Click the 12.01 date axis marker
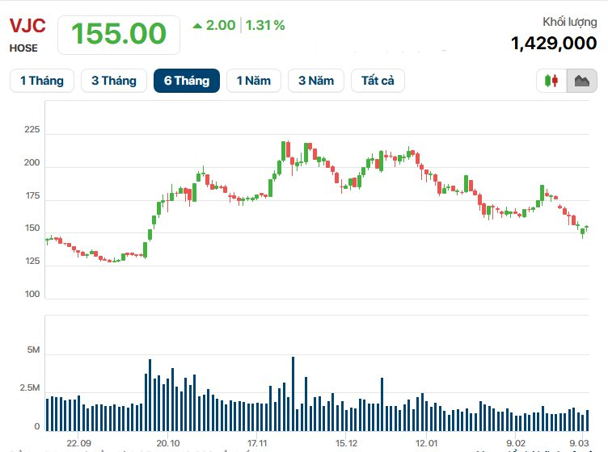This screenshot has height=452, width=608. pos(427,443)
